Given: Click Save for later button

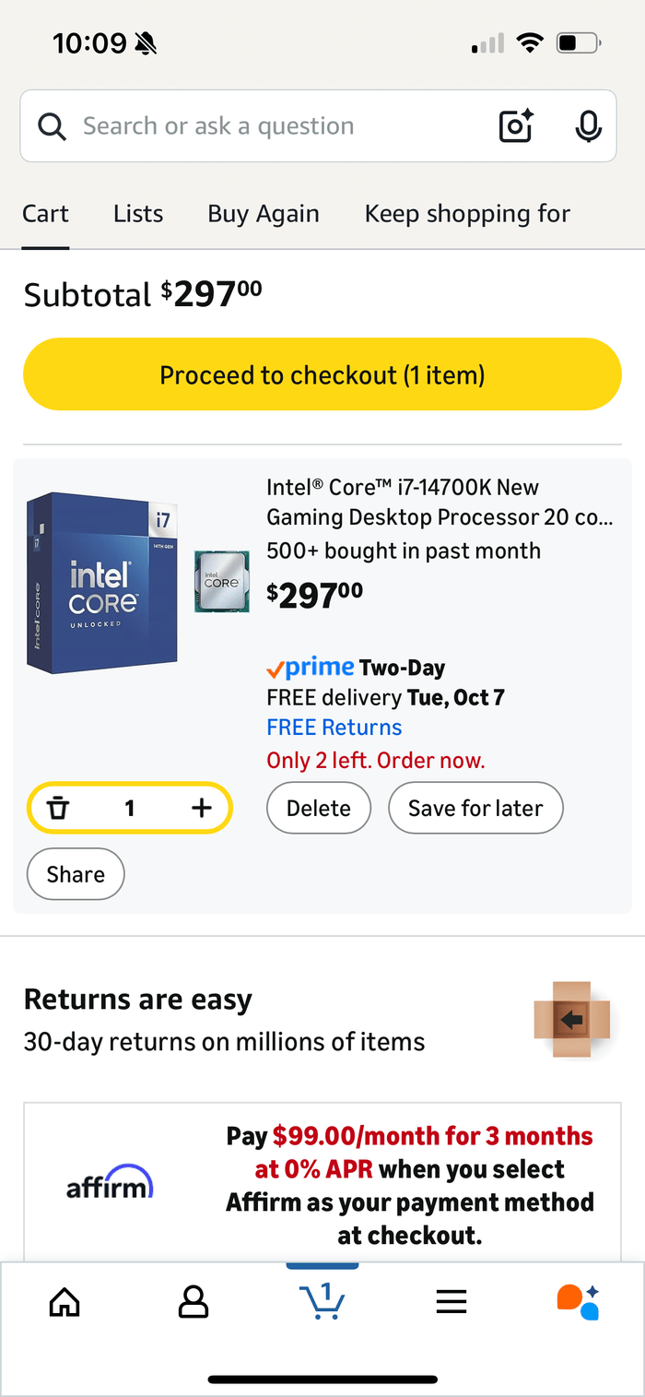Looking at the screenshot, I should point(475,809).
